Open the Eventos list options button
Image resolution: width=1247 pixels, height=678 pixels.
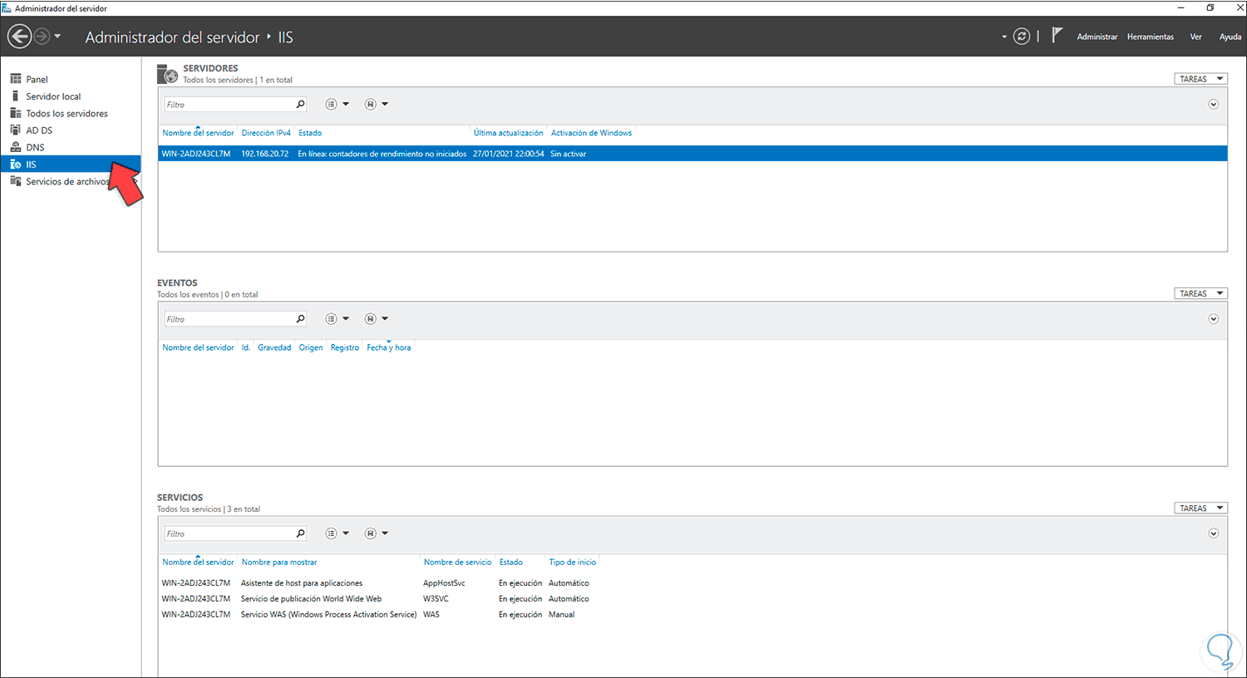(337, 319)
